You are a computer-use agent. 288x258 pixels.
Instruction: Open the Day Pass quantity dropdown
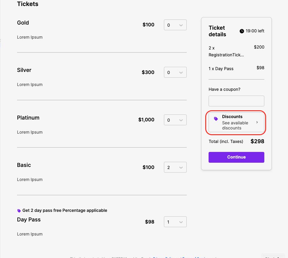[175, 222]
